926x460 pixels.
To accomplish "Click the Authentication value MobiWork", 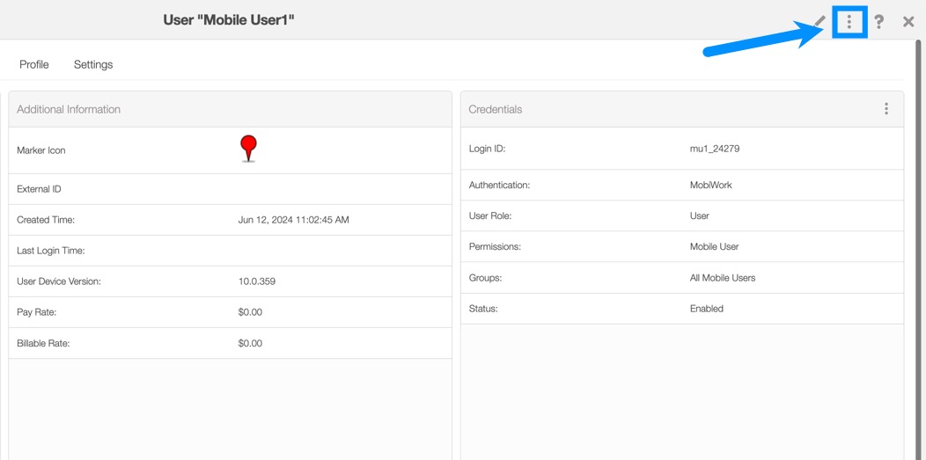I will [711, 186].
